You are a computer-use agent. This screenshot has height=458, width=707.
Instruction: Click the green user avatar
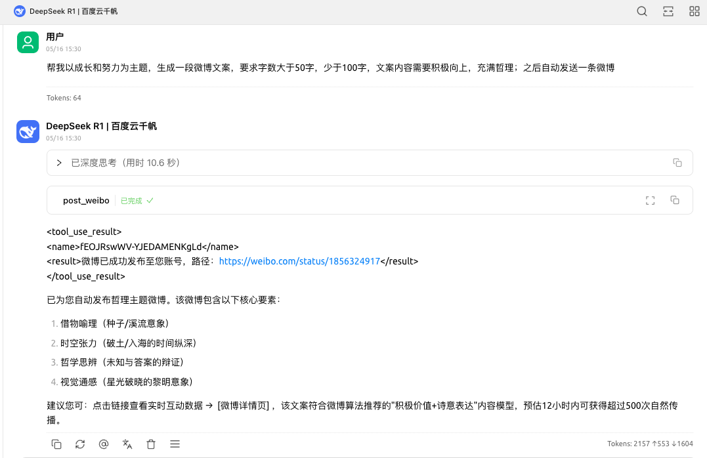pos(28,43)
